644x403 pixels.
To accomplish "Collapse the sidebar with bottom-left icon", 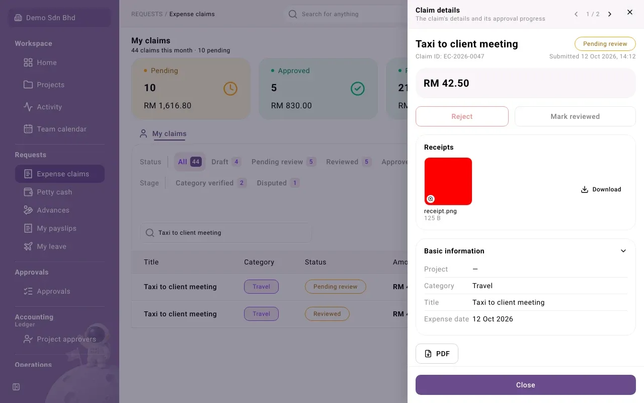I will pos(16,387).
